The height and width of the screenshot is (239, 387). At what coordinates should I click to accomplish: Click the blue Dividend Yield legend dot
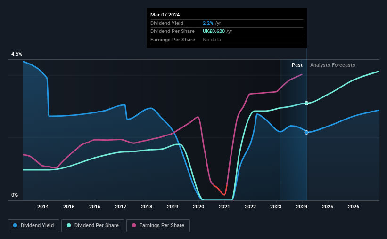(15, 225)
